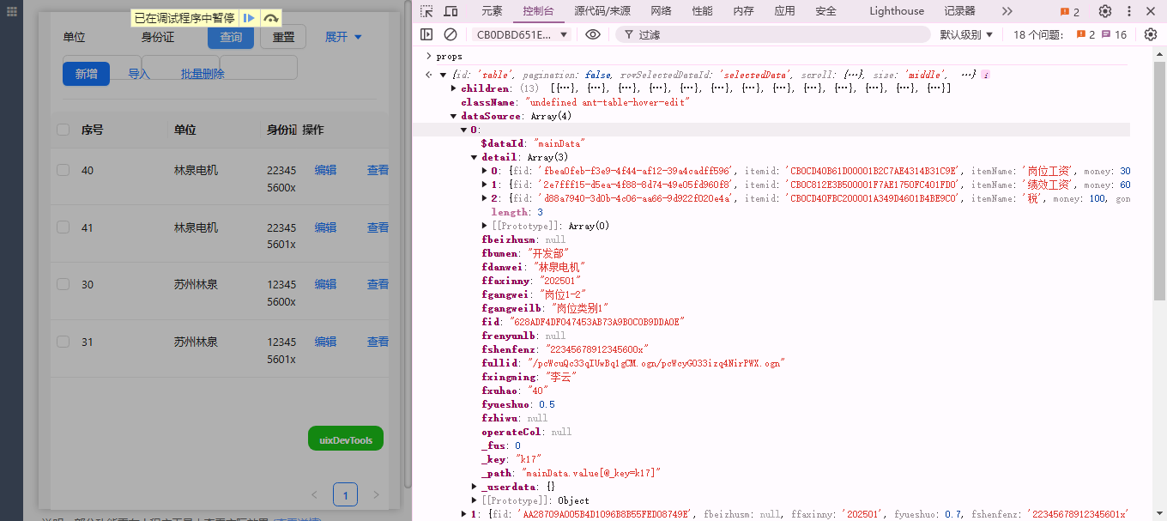The width and height of the screenshot is (1167, 521).
Task: Open the 性能 tab
Action: (x=702, y=11)
